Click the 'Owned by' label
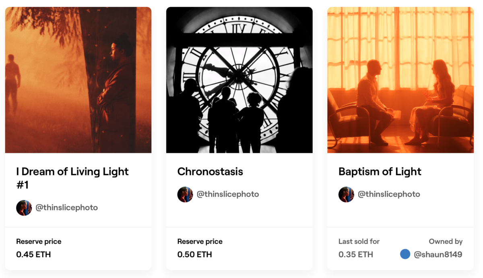The height and width of the screenshot is (278, 483). (446, 241)
